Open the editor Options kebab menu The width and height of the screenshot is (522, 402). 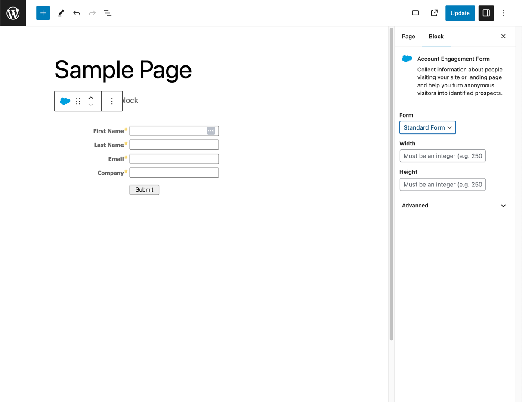tap(503, 13)
